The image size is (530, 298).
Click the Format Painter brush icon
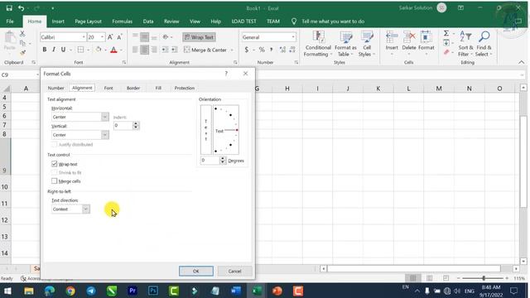22,53
